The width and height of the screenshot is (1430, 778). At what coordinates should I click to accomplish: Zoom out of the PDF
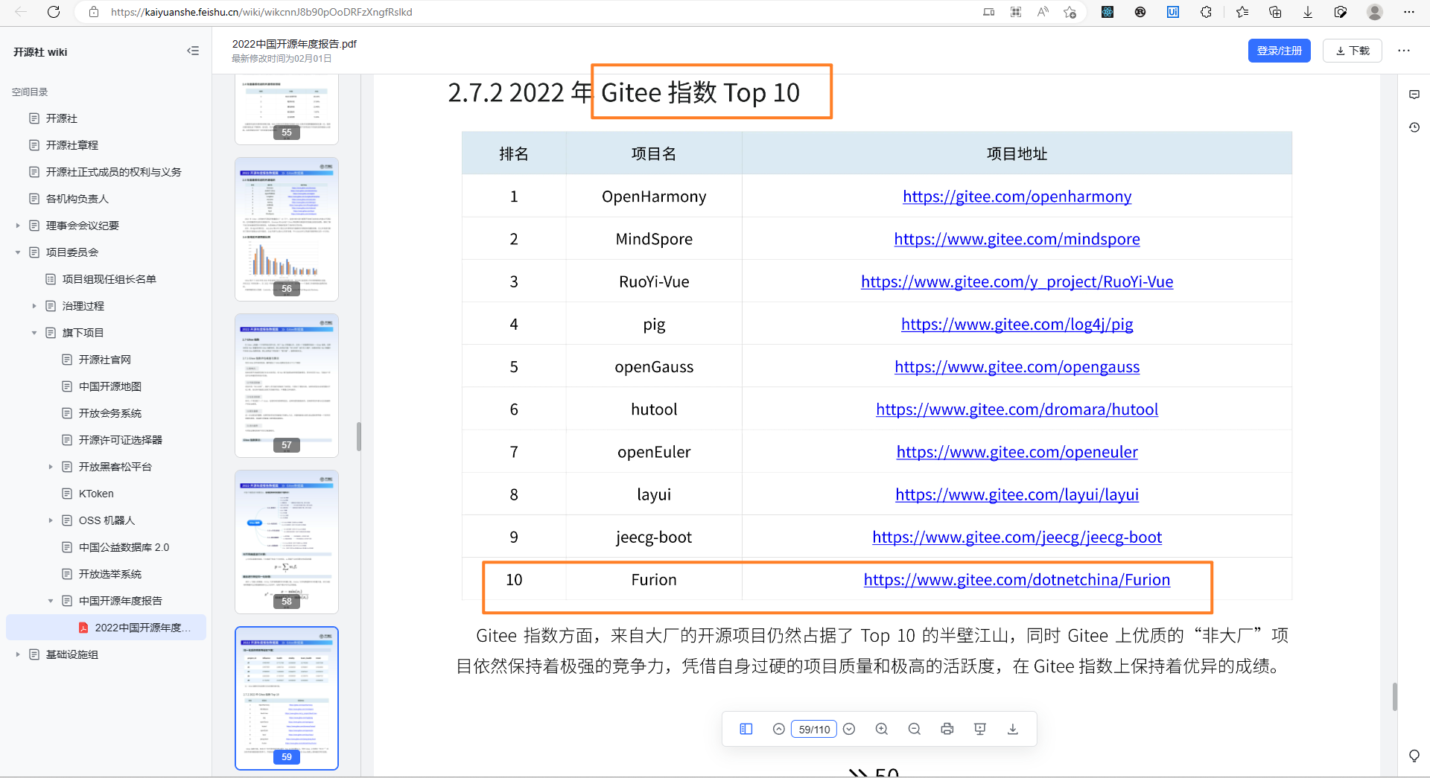pos(915,729)
